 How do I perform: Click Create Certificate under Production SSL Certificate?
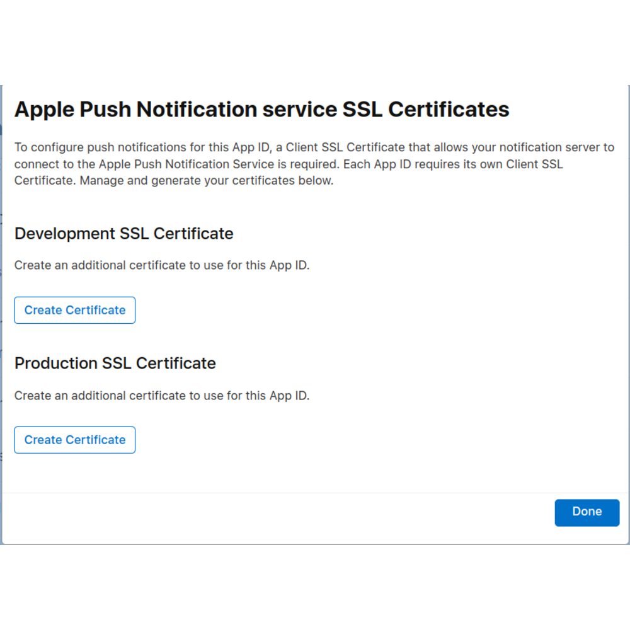point(75,440)
